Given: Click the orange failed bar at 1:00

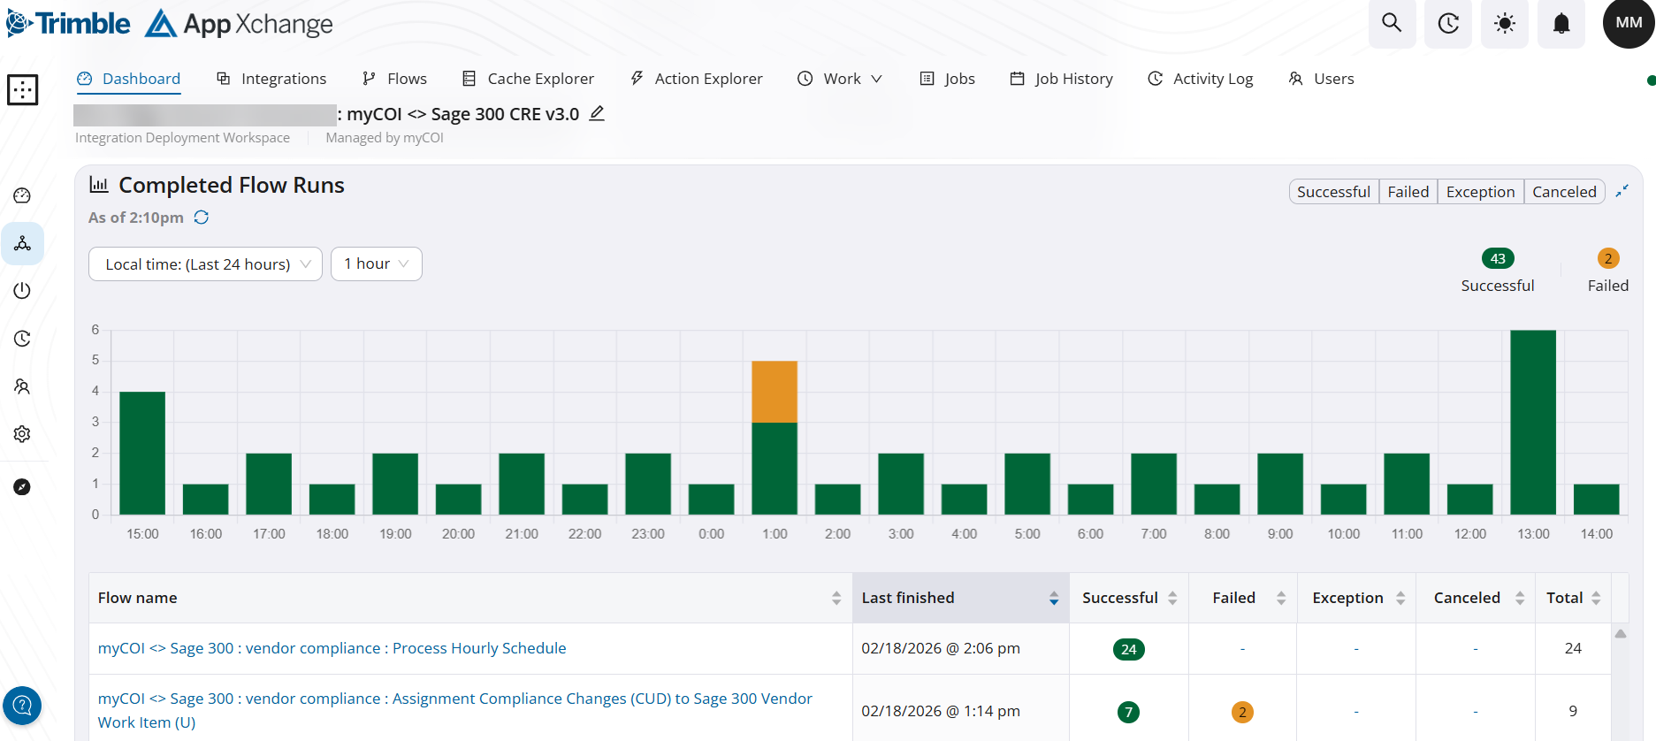Looking at the screenshot, I should point(775,392).
